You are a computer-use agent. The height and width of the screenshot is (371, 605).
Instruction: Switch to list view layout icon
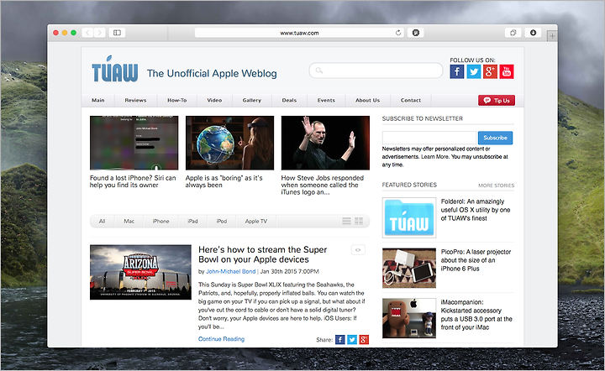click(346, 221)
